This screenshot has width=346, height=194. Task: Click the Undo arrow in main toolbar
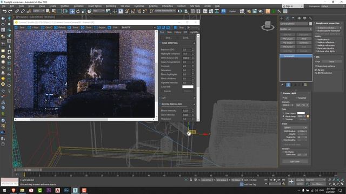click(x=4, y=11)
